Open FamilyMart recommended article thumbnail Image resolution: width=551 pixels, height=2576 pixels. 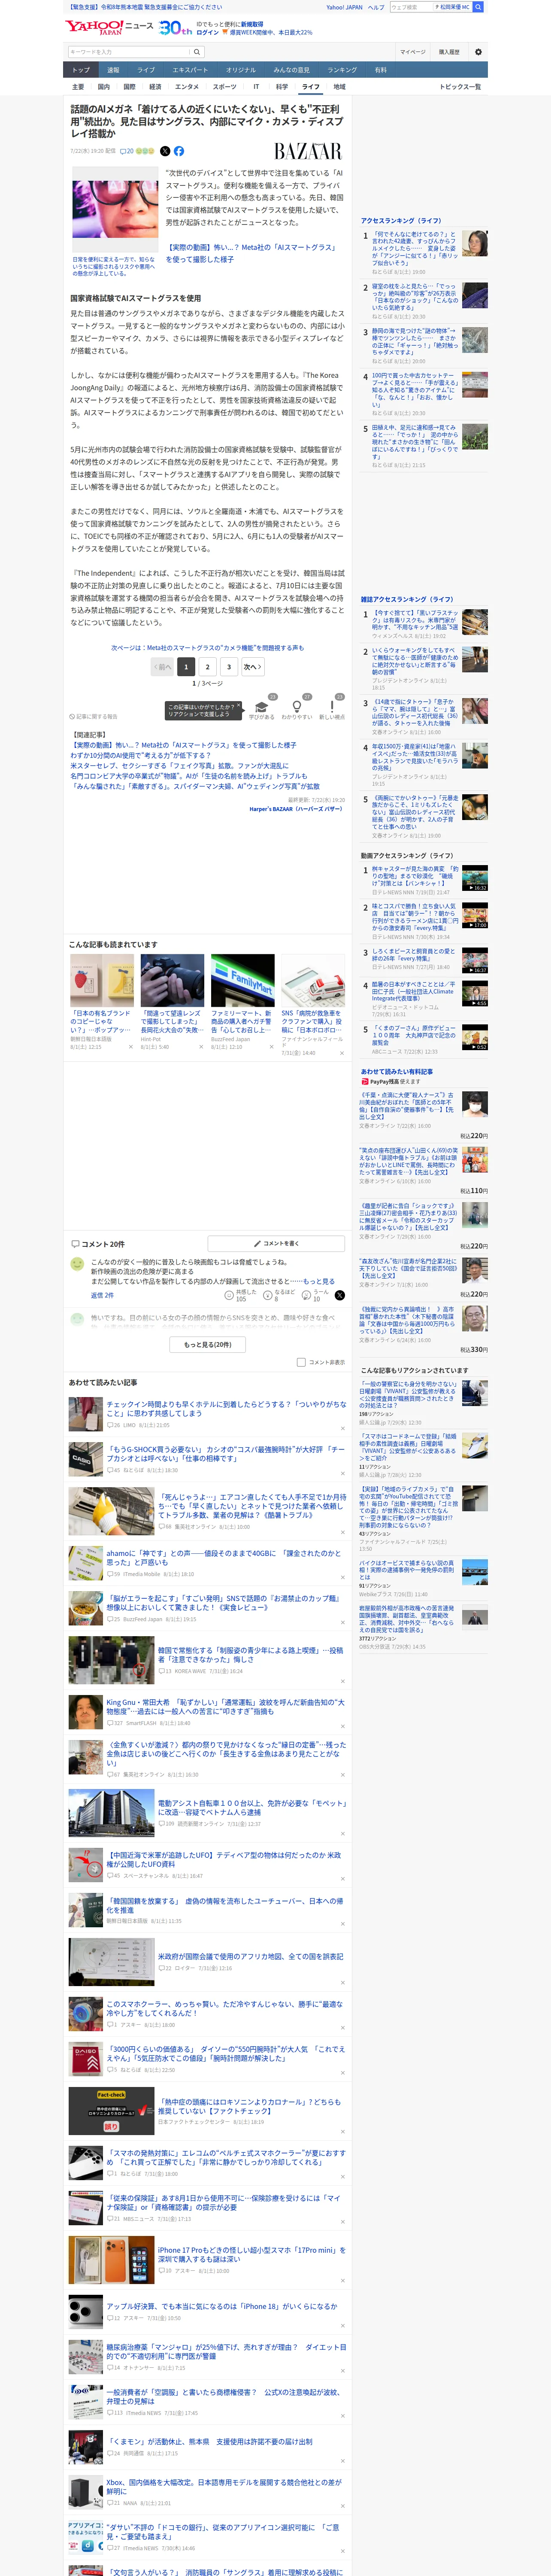pyautogui.click(x=242, y=980)
